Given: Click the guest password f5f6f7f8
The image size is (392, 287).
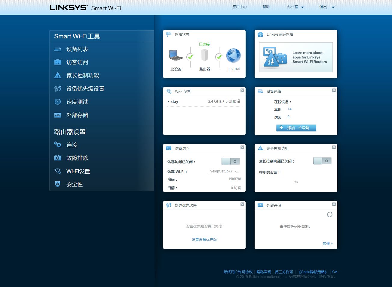Looking at the screenshot, I should (235, 179).
